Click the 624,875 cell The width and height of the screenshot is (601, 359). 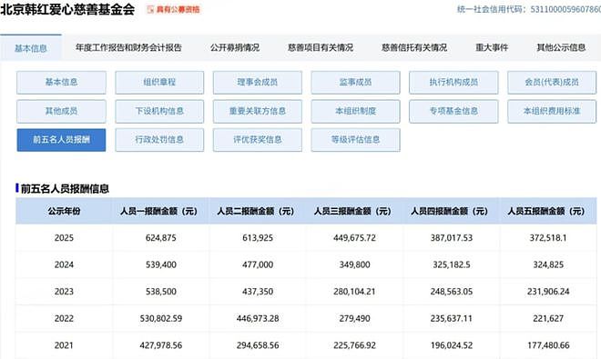(161, 238)
